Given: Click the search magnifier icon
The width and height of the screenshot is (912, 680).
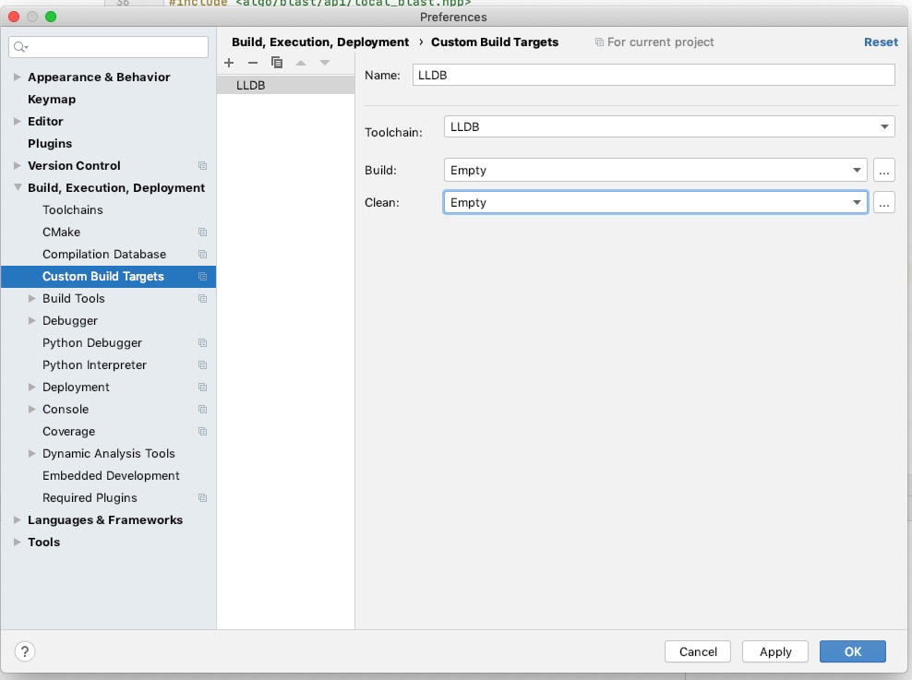Looking at the screenshot, I should tap(20, 47).
